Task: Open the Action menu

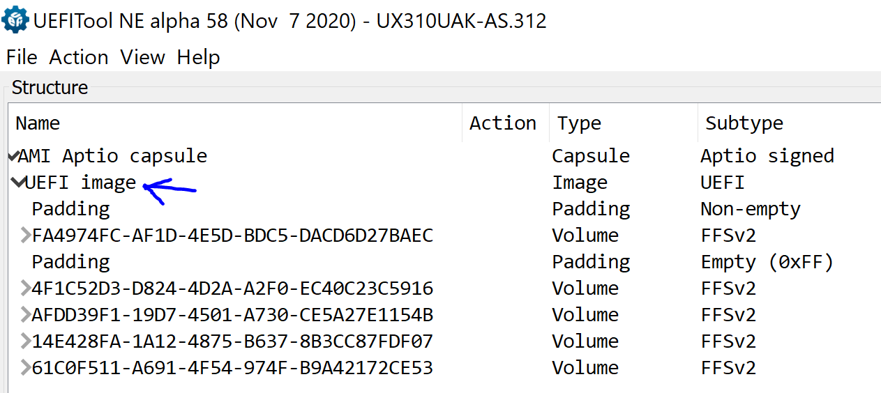Action: click(79, 57)
